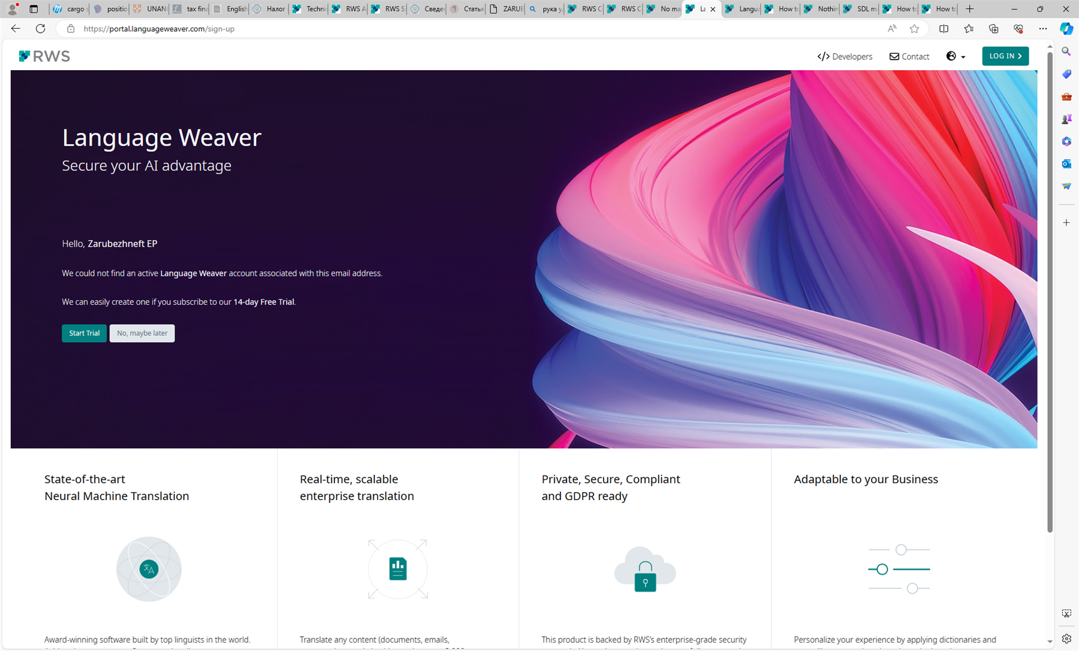Viewport: 1079px width, 651px height.
Task: Open sidebar screenshot tool icon
Action: [x=1066, y=613]
